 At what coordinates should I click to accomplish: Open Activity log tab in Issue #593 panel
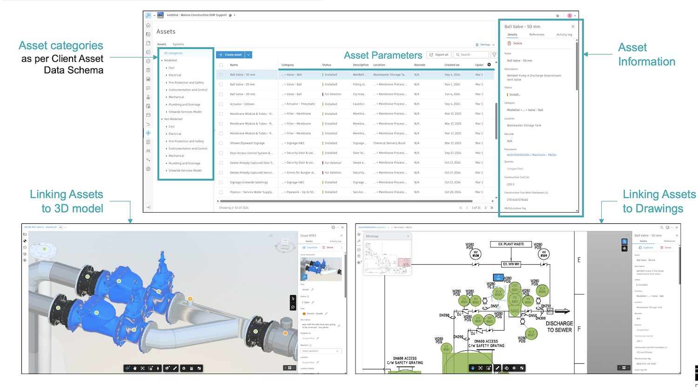pyautogui.click(x=336, y=241)
